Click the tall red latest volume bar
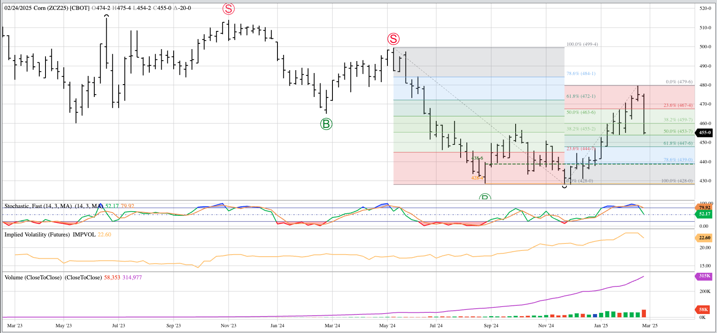 tap(644, 313)
